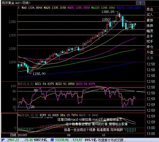Click the scrolling news ticker 市提振大市成交额

tap(112, 140)
